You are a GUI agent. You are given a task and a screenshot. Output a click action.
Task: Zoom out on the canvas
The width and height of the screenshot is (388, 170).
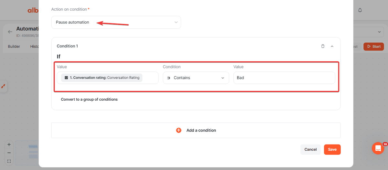(9, 153)
